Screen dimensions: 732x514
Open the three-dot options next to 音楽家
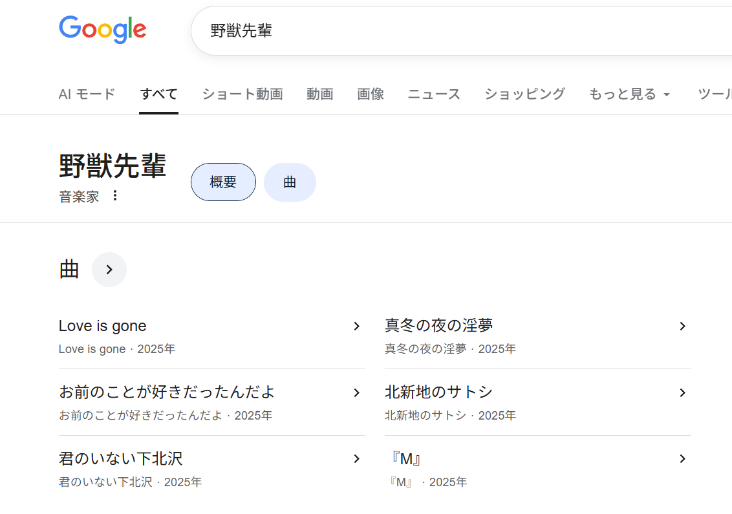pyautogui.click(x=115, y=195)
